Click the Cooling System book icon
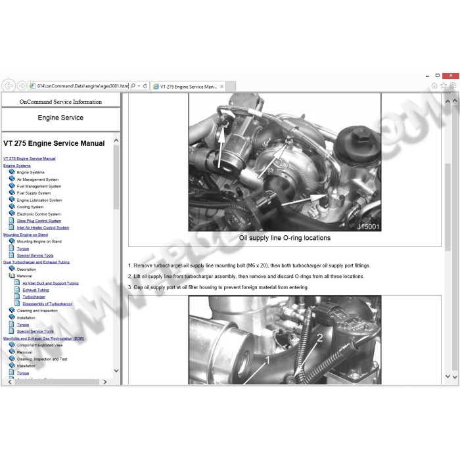 point(12,206)
